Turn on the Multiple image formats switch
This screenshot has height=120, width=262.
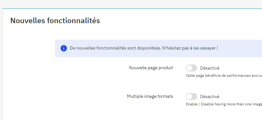tap(191, 97)
